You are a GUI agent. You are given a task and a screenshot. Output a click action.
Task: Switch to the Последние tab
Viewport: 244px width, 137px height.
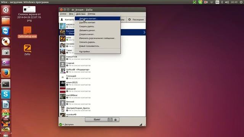[x=136, y=19]
